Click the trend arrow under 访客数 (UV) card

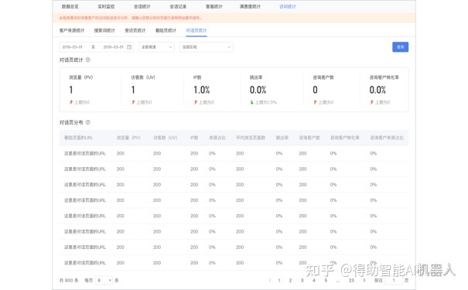[133, 102]
